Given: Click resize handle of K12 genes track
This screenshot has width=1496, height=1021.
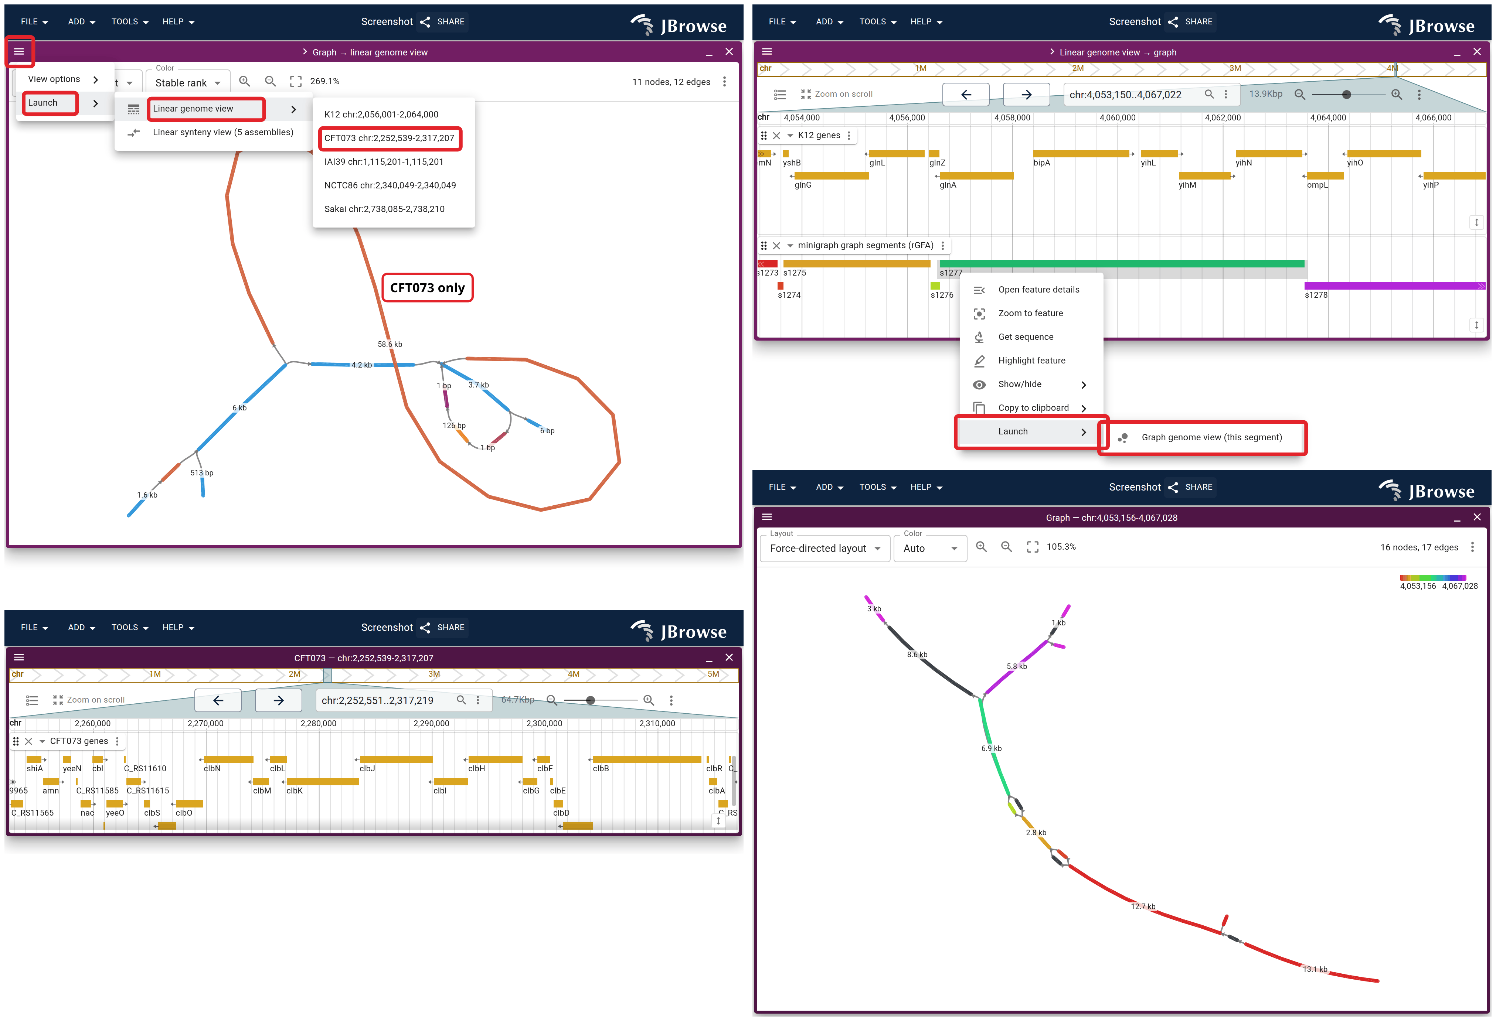Looking at the screenshot, I should [1477, 223].
